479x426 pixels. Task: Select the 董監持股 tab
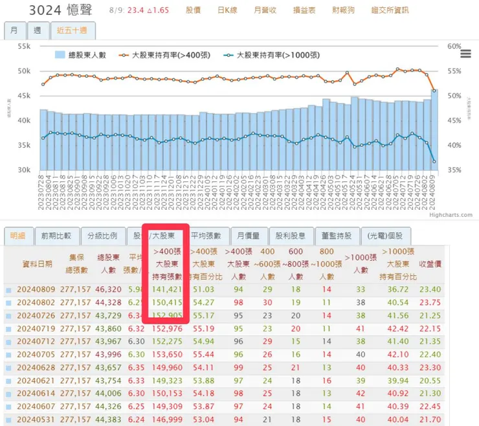[x=337, y=236]
